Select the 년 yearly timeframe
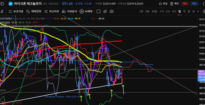Viewport: 205px width, 105px height. coord(194,11)
